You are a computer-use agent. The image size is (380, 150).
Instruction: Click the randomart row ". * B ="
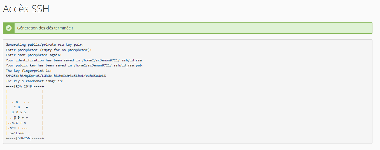[x=19, y=107]
